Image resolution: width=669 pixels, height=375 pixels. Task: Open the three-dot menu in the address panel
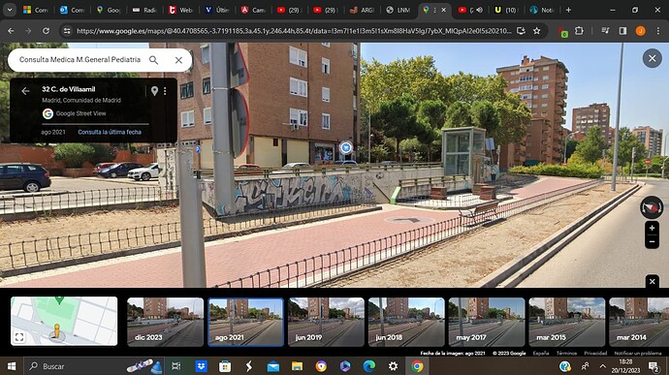click(165, 90)
